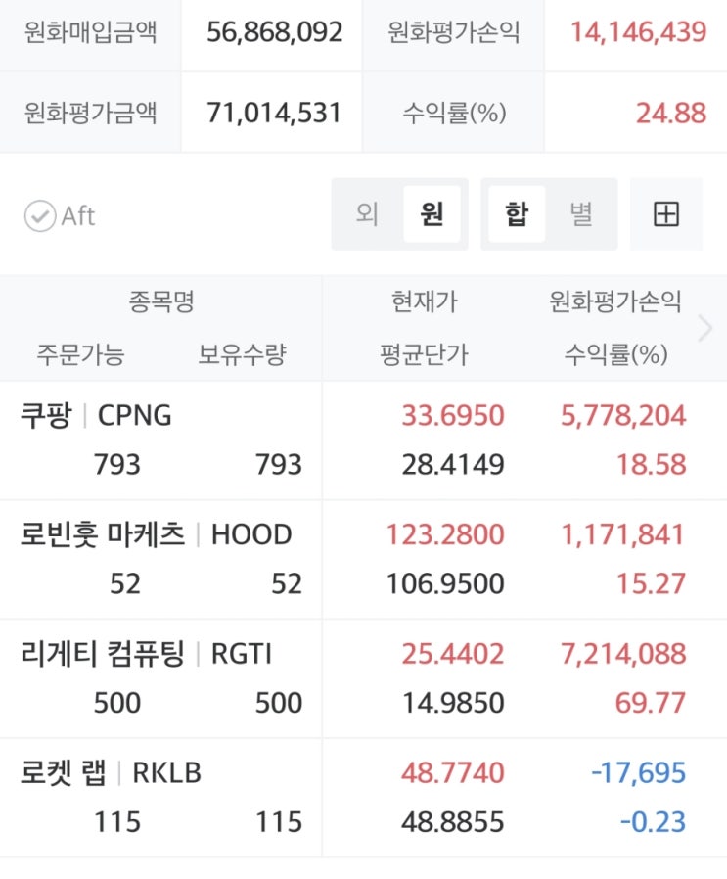Tap RKLB return rate -0.23

coord(653,822)
